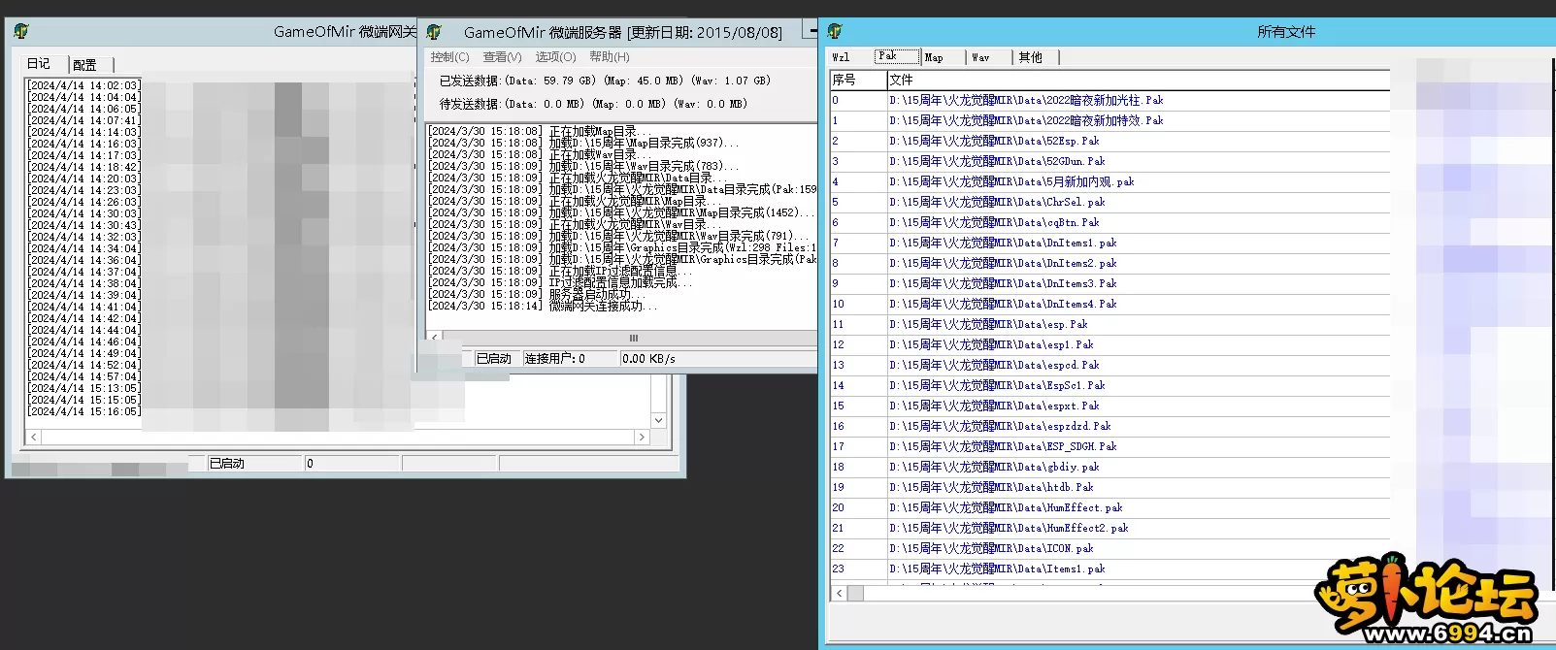Select the DnItems3.Pak file row

1110,283
